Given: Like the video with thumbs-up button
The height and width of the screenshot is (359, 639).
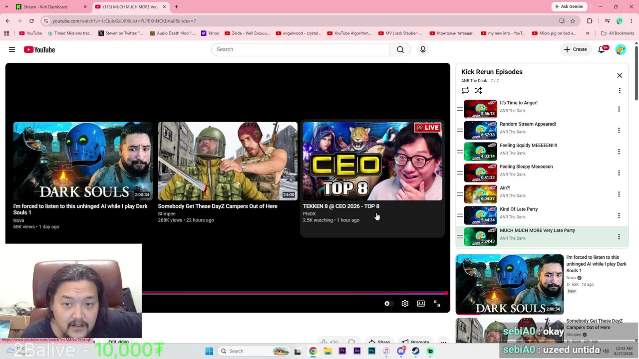Looking at the screenshot, I should pos(329,342).
